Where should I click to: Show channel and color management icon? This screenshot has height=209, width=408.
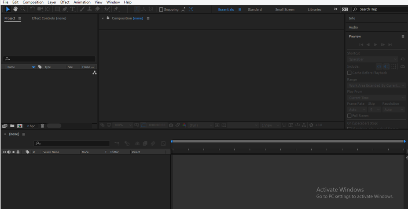click(x=184, y=125)
